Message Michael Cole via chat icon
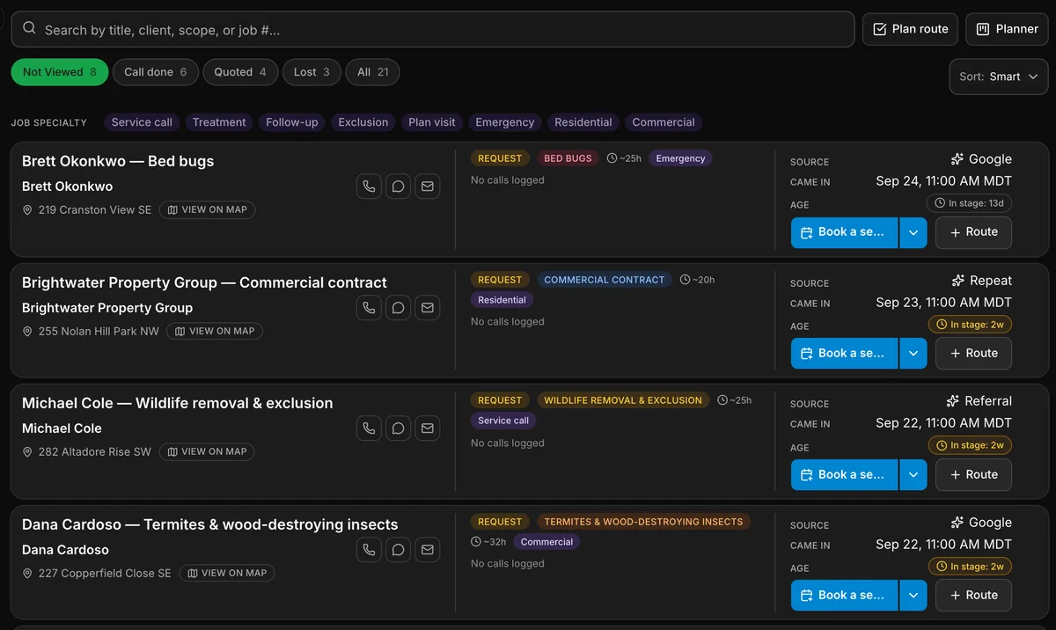Viewport: 1056px width, 630px height. coord(399,429)
